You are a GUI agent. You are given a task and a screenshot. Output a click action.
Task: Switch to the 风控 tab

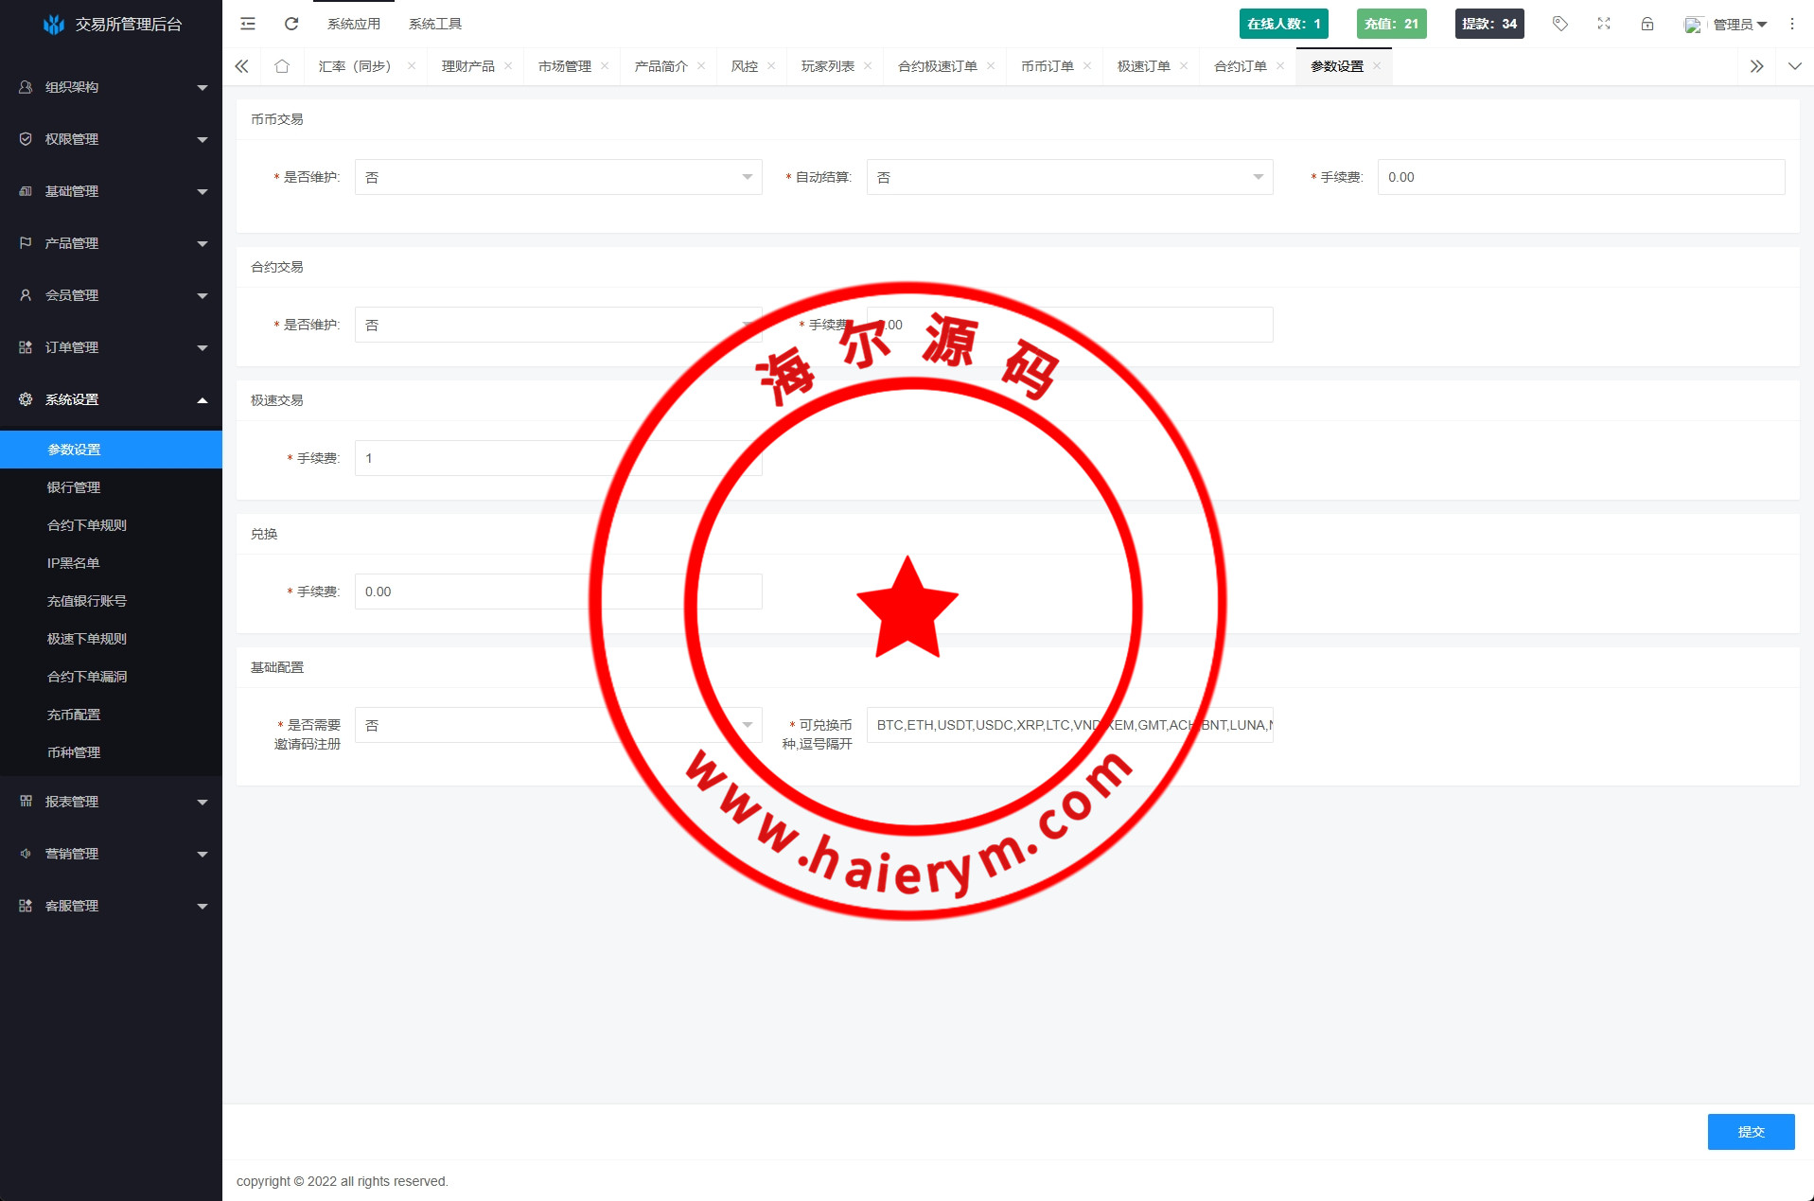(x=745, y=66)
